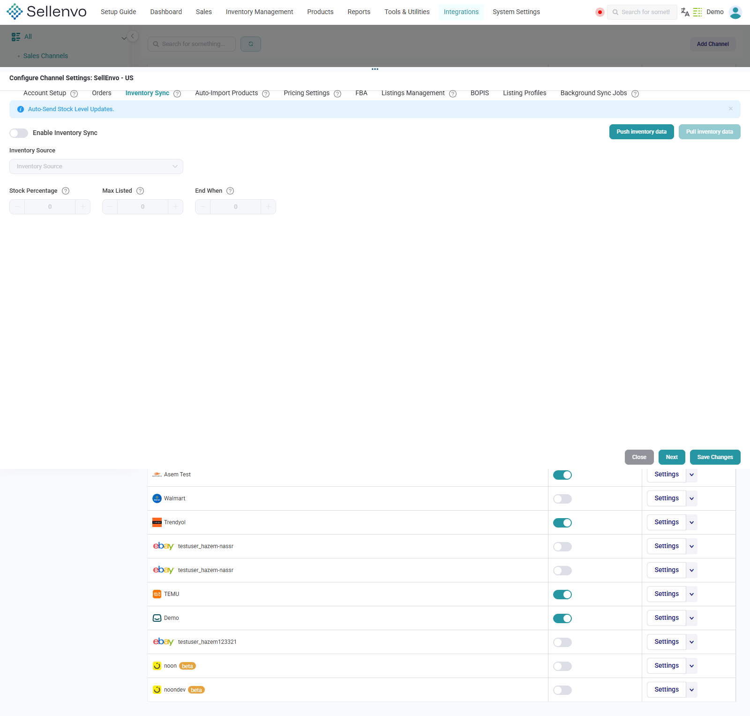Expand Settings dropdown arrow for Asem Test

pyautogui.click(x=691, y=475)
